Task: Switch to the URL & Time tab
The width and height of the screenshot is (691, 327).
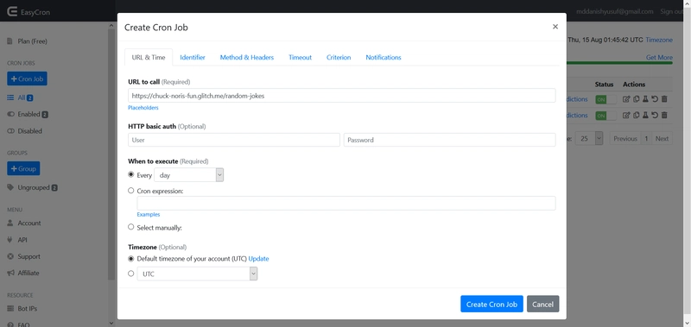Action: (x=149, y=58)
